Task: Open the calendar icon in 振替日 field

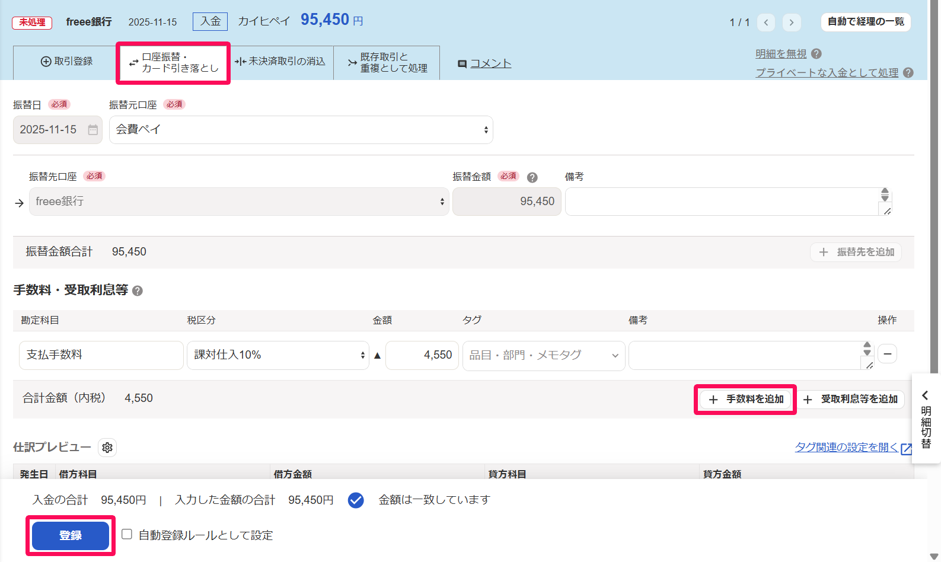Action: 93,130
